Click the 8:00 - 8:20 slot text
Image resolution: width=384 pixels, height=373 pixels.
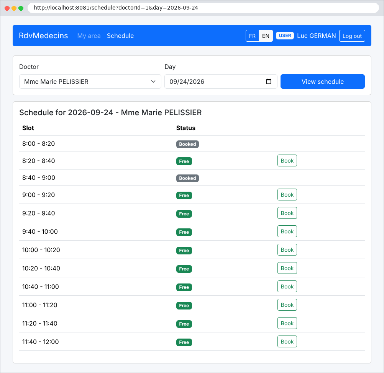38,144
